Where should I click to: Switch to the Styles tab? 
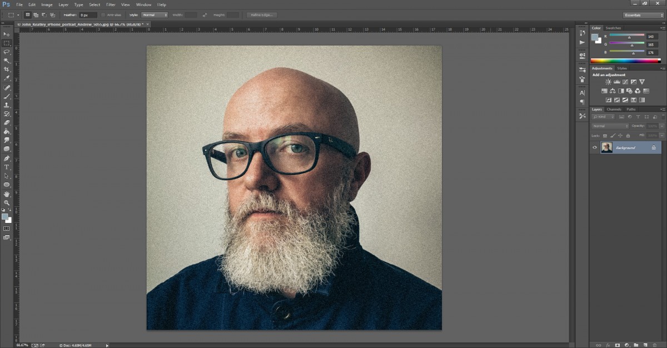coord(621,68)
